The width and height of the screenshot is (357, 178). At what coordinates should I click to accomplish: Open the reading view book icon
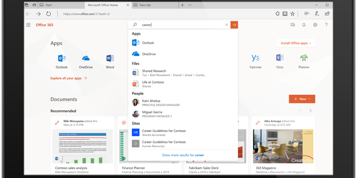[x=285, y=14]
